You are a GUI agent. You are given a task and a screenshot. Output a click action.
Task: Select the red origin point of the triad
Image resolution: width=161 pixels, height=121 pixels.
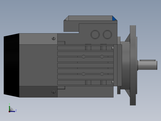[x=9, y=112]
